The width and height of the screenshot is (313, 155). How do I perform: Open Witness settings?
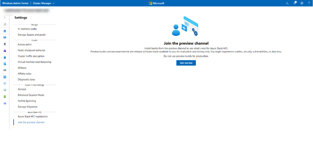click(22, 68)
